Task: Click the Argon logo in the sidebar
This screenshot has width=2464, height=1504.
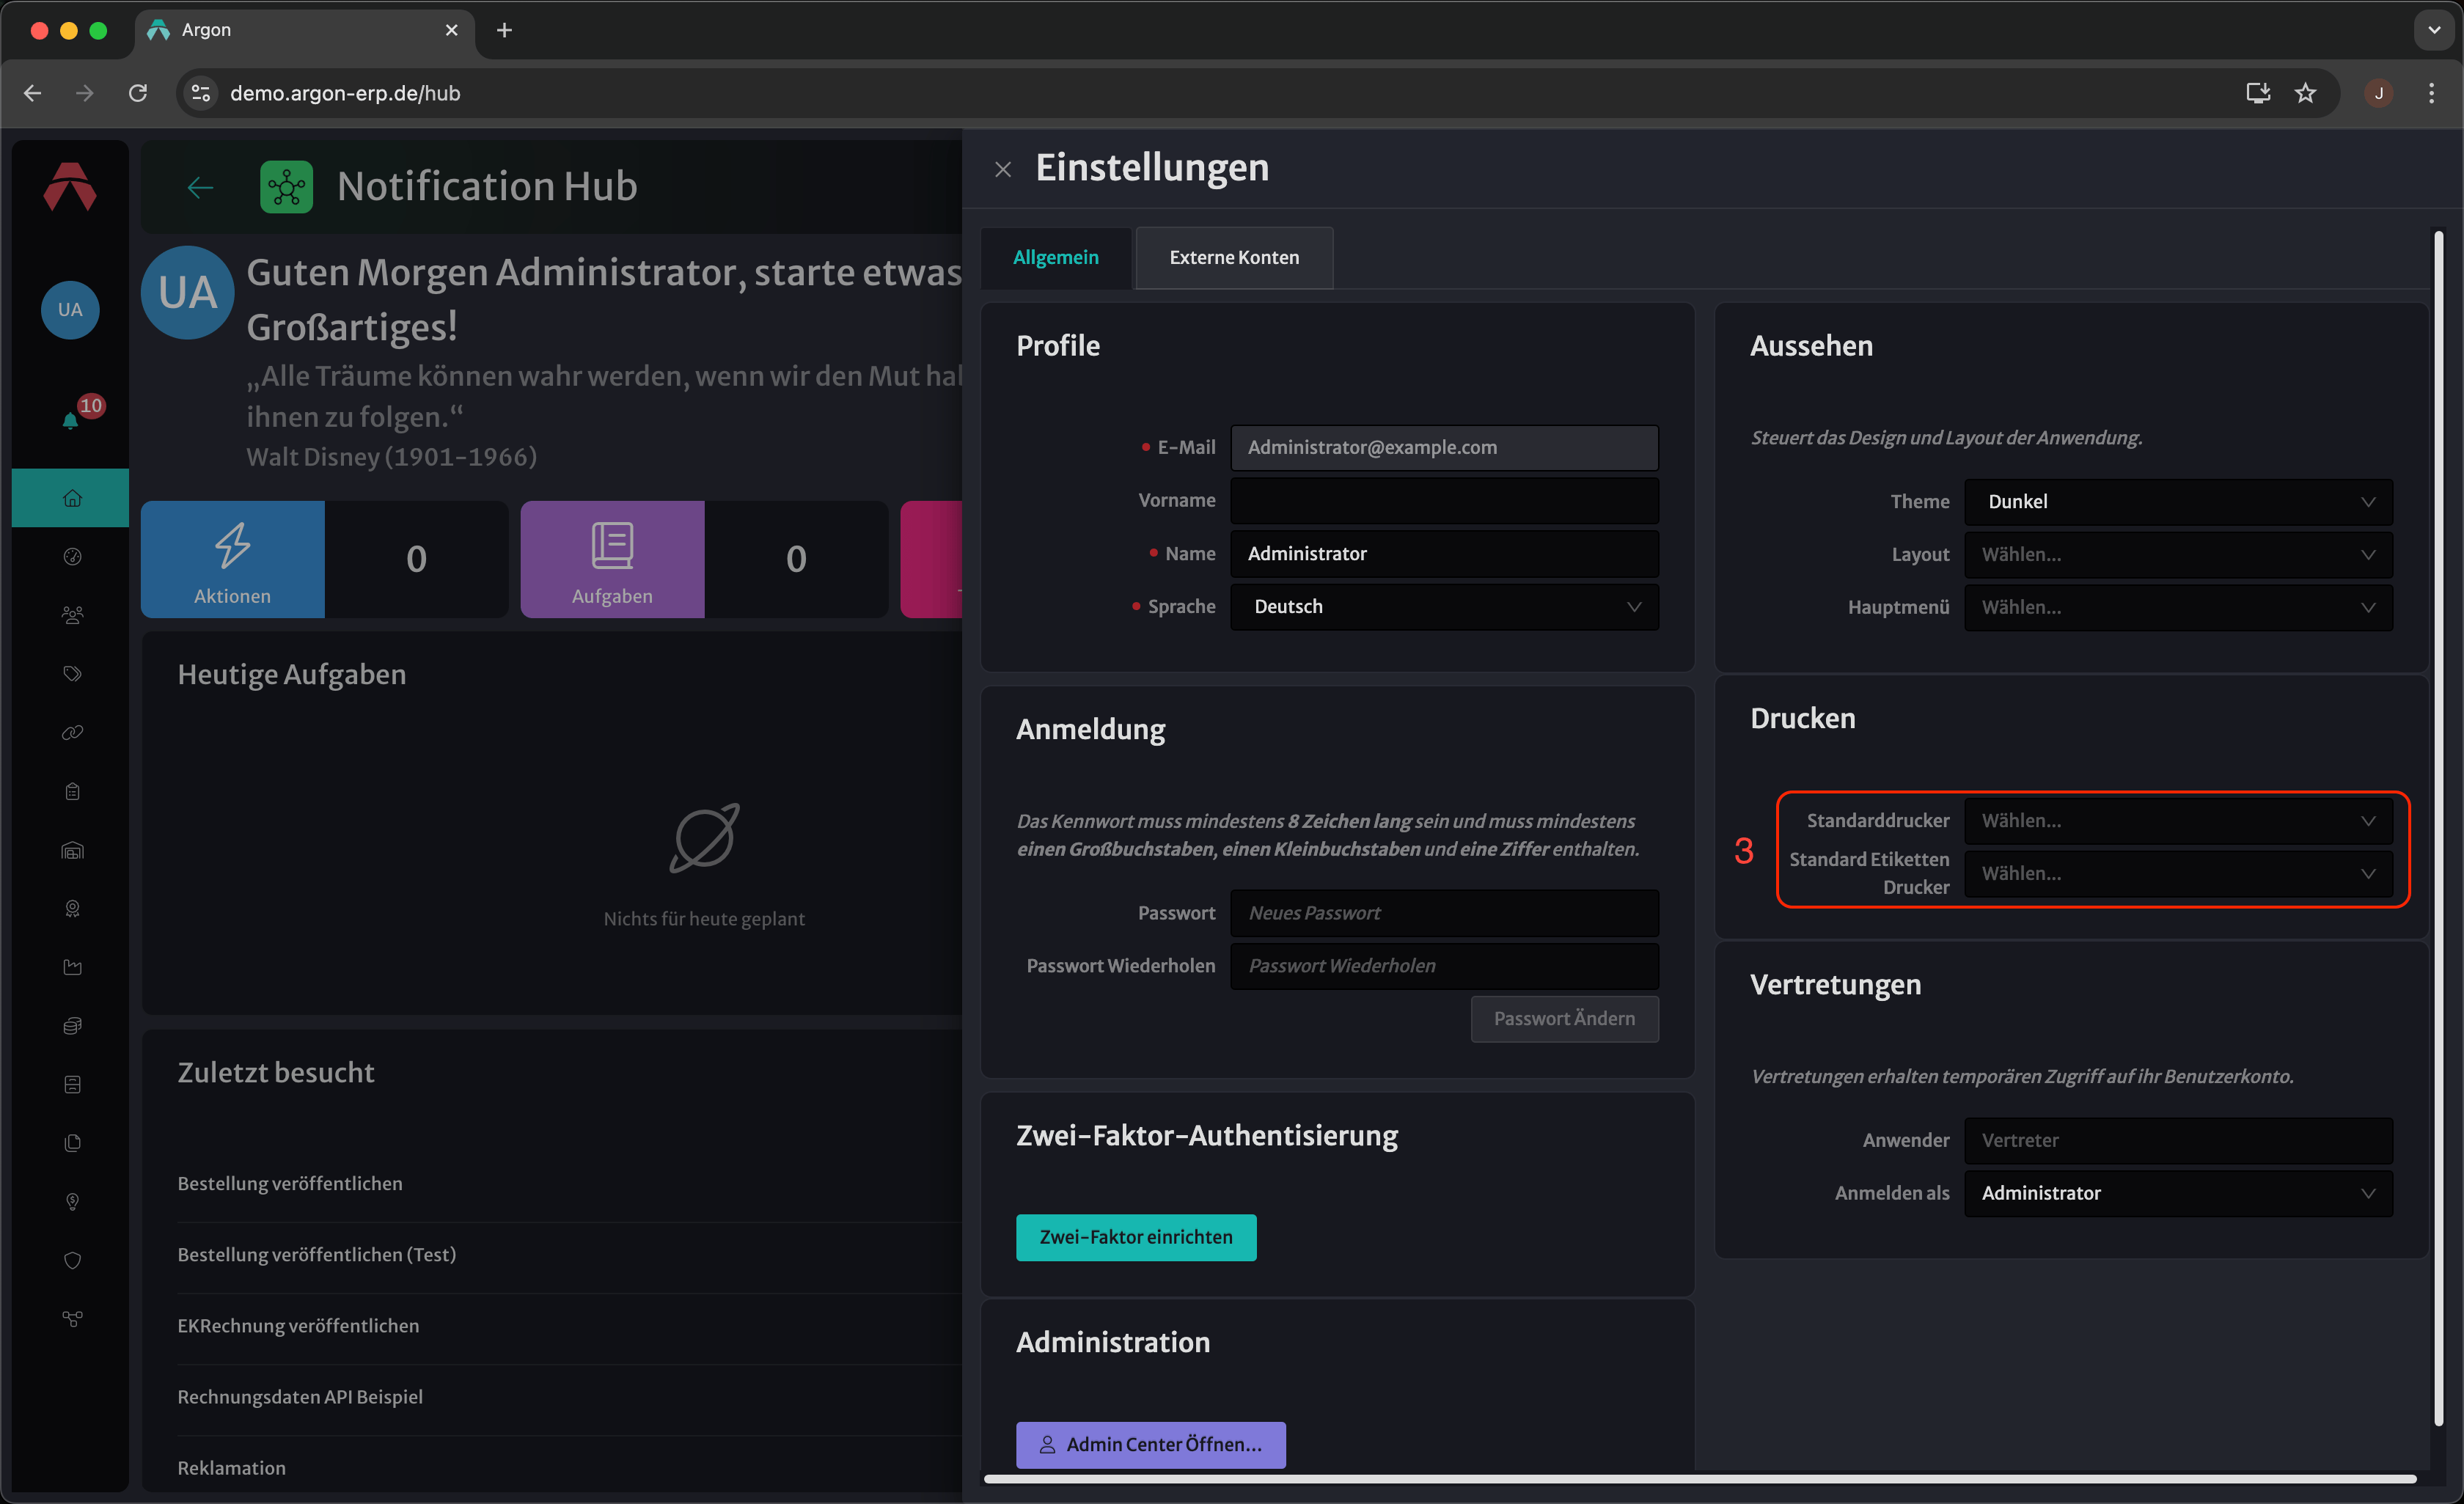Action: 70,187
